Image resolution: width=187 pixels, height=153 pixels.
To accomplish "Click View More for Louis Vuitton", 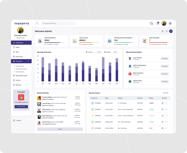I will [x=164, y=59].
